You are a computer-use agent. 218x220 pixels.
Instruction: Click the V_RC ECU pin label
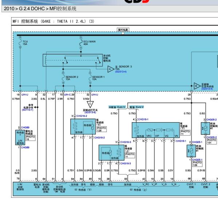[x=146, y=184]
